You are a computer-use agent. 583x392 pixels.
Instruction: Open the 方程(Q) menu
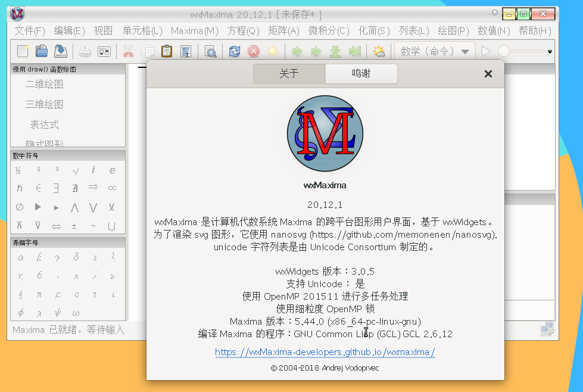pyautogui.click(x=244, y=30)
